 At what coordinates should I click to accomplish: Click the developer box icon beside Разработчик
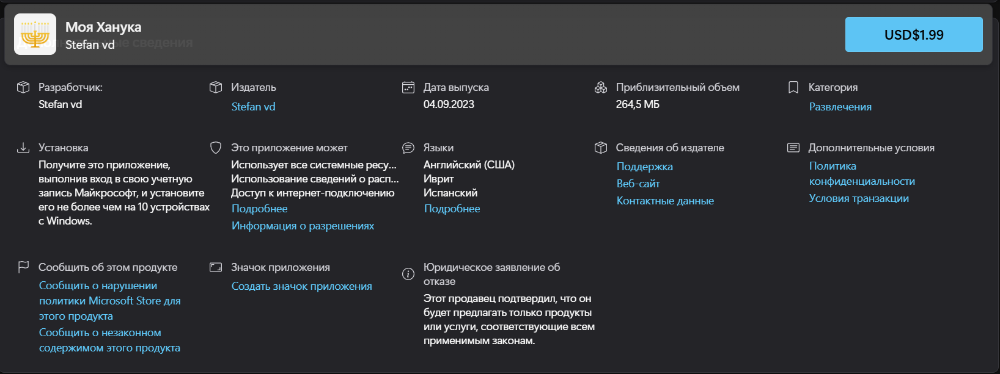[23, 87]
